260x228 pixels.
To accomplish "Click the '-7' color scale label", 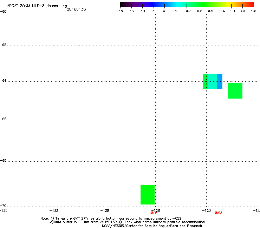I will [x=152, y=11].
